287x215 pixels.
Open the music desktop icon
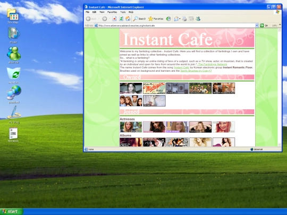point(13,35)
